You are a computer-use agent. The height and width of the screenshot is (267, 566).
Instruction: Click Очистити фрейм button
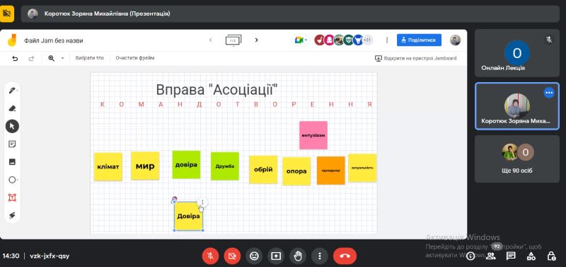pyautogui.click(x=135, y=58)
